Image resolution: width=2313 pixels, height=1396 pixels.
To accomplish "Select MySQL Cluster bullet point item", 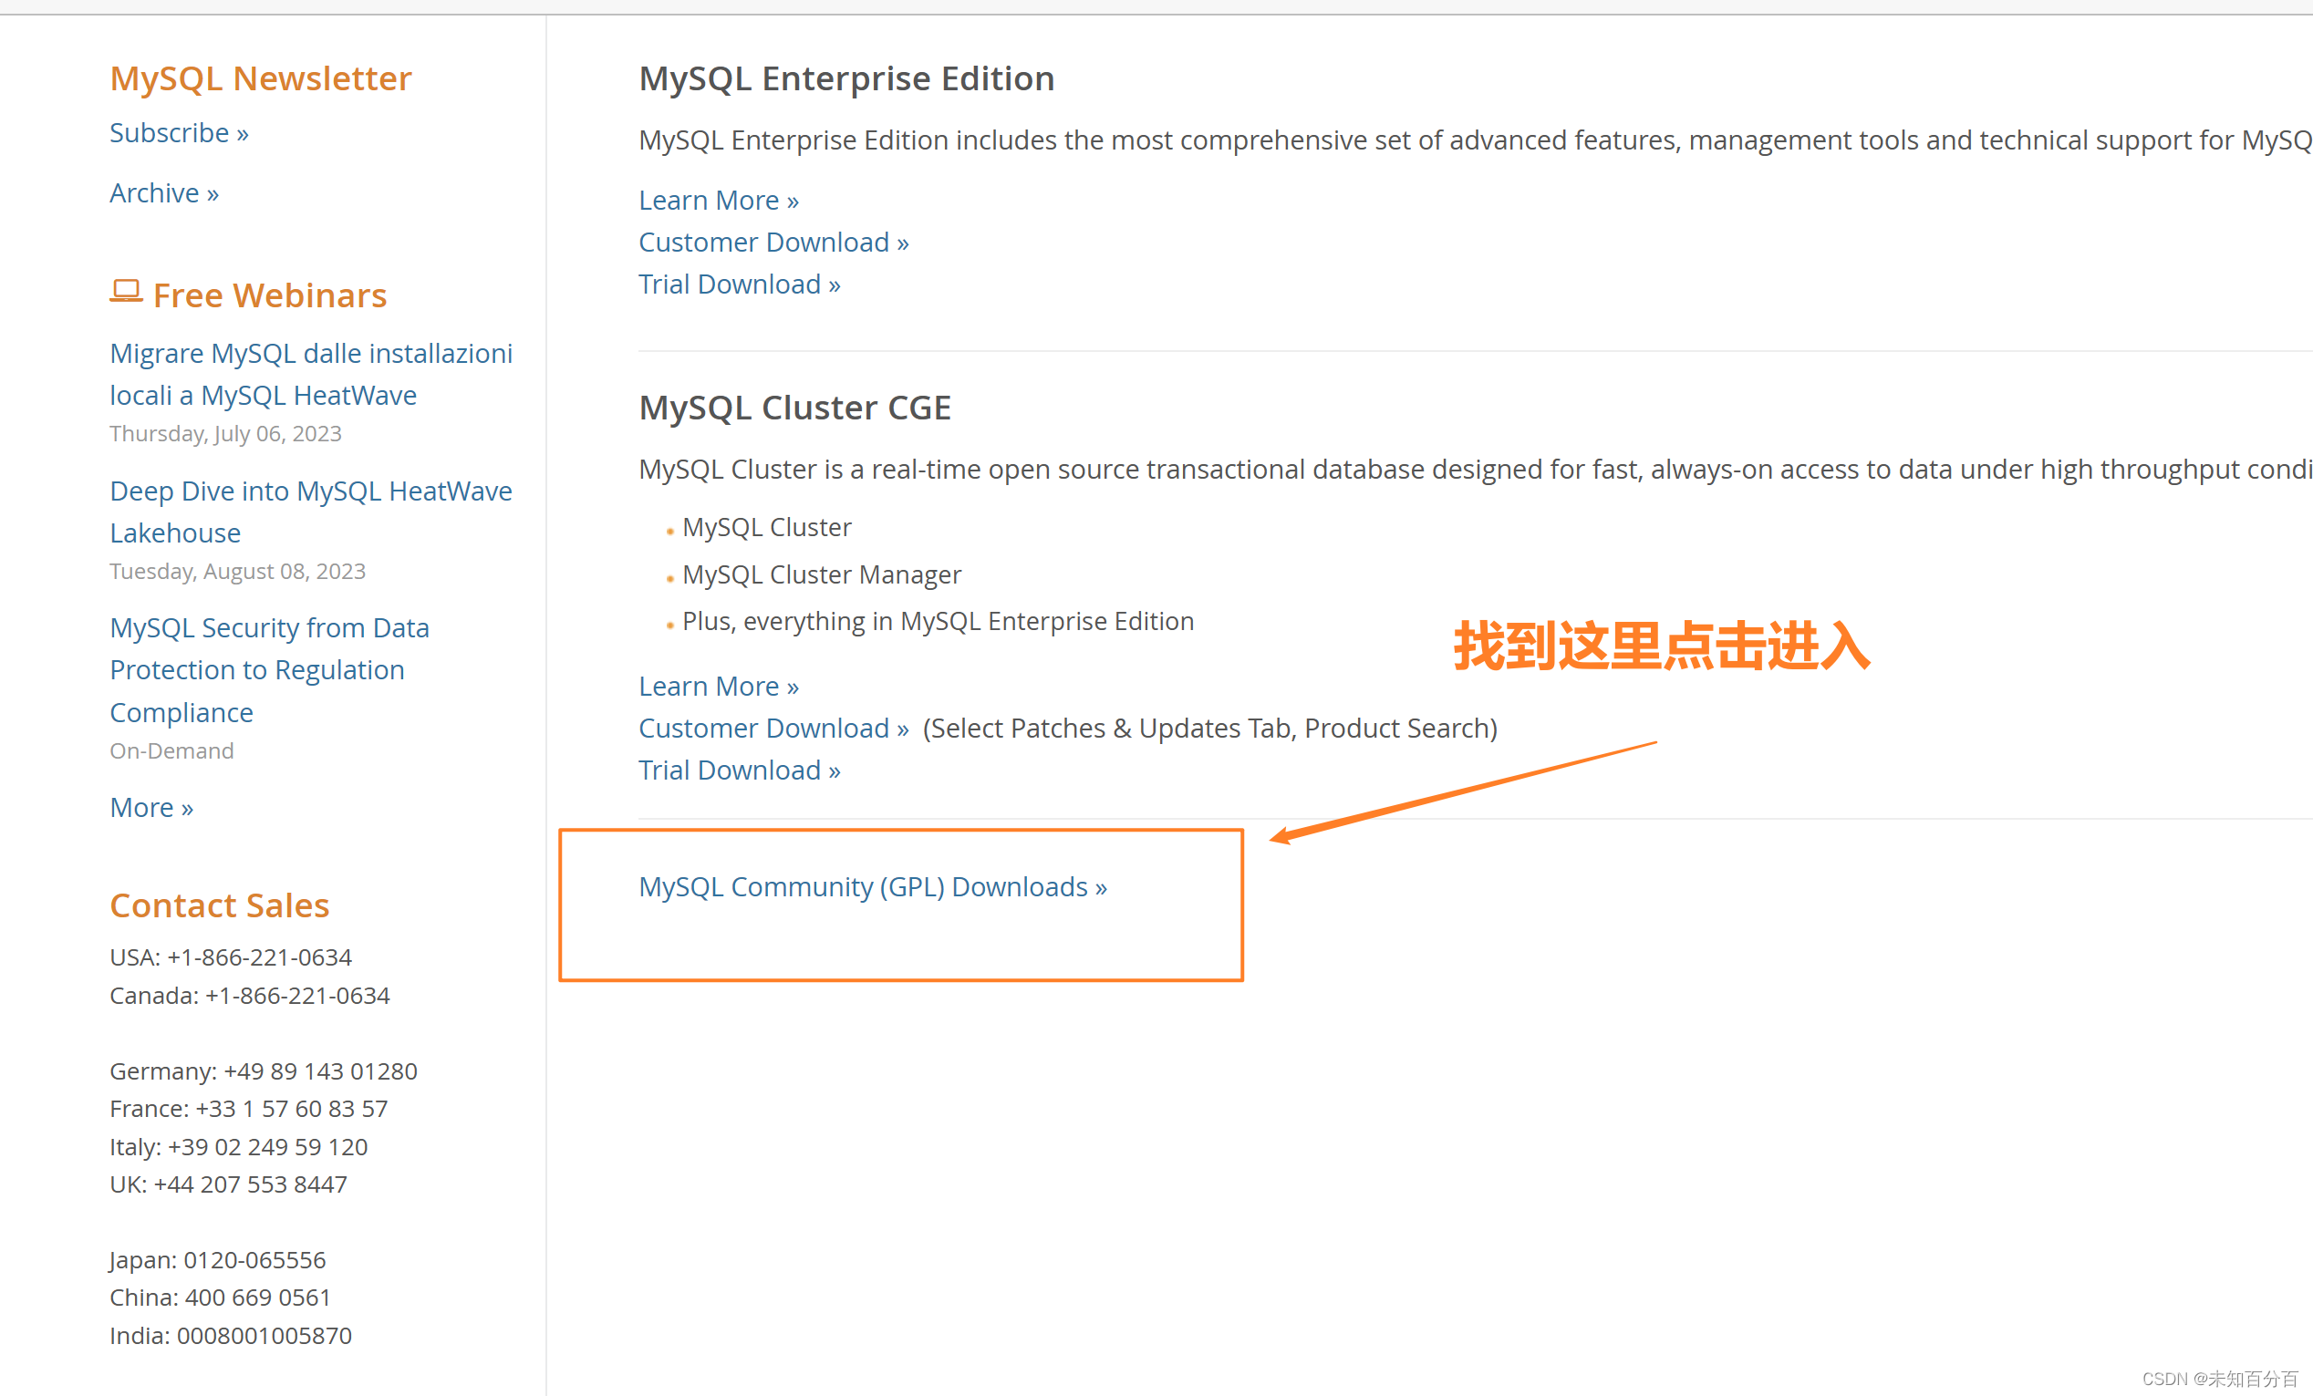I will [x=767, y=527].
